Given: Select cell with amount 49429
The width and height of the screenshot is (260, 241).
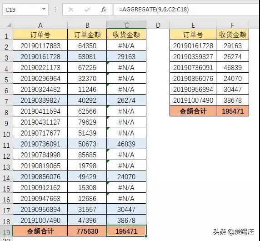Looking at the screenshot, I should click(87, 177).
